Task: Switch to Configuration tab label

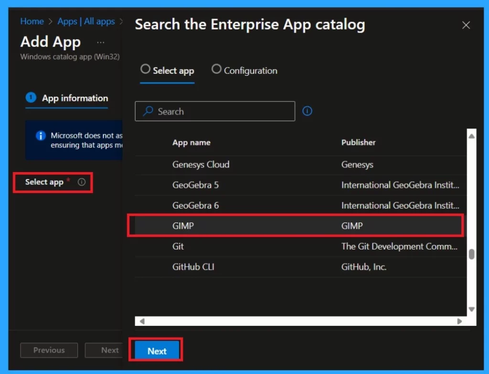Action: [250, 71]
